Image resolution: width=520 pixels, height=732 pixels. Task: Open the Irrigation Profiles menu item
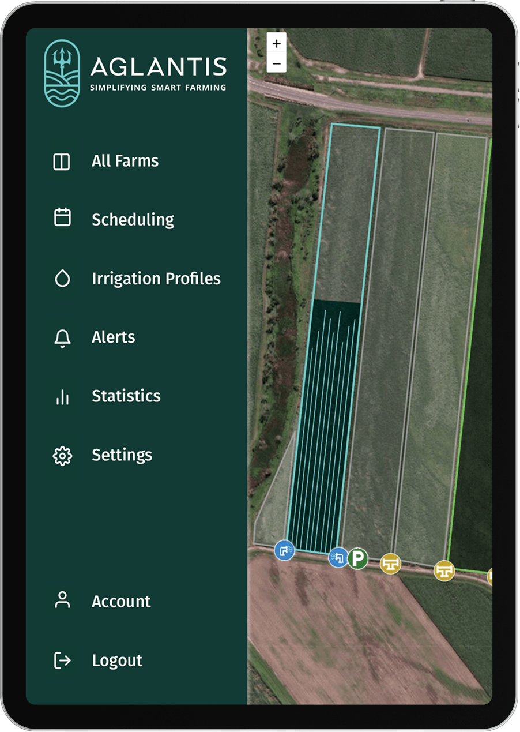[156, 279]
